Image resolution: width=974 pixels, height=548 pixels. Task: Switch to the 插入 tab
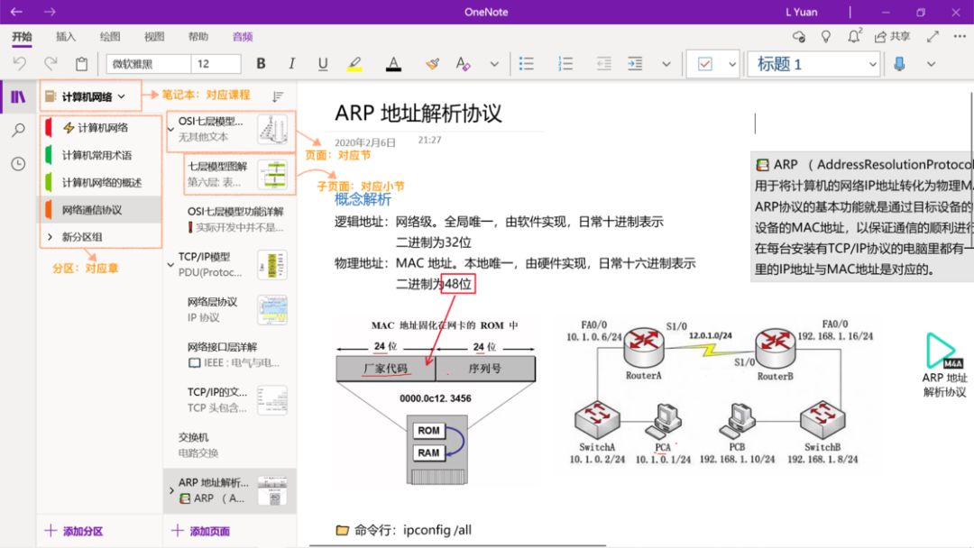pyautogui.click(x=66, y=37)
